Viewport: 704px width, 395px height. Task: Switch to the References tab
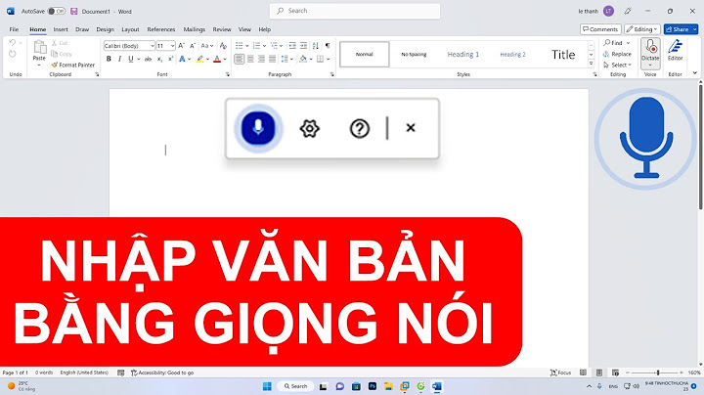coord(161,29)
